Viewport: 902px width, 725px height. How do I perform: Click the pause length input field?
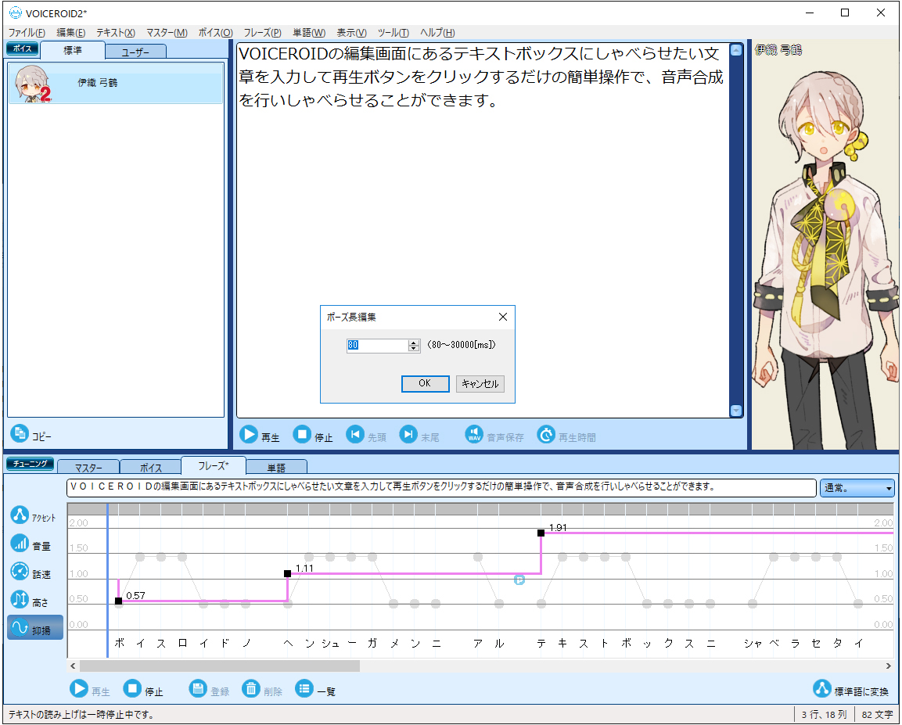377,345
